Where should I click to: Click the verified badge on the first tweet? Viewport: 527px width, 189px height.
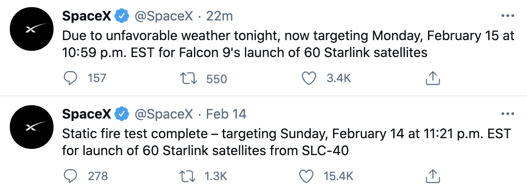[x=121, y=16]
